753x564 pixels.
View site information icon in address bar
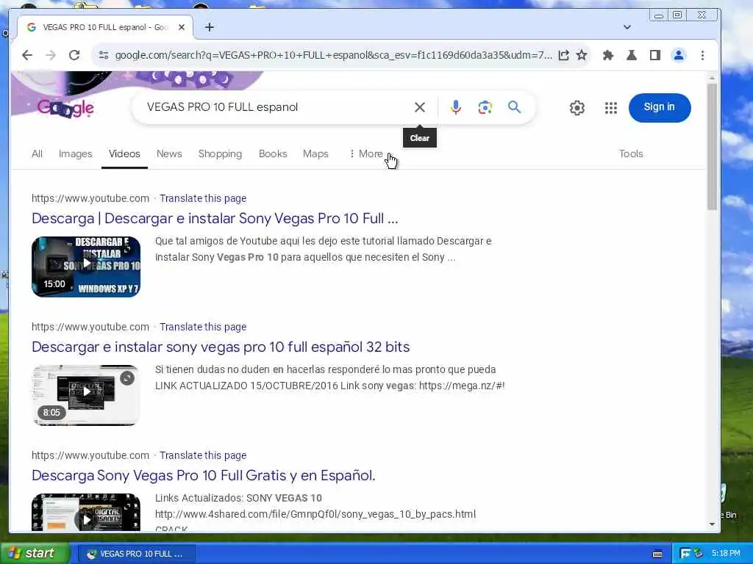103,55
